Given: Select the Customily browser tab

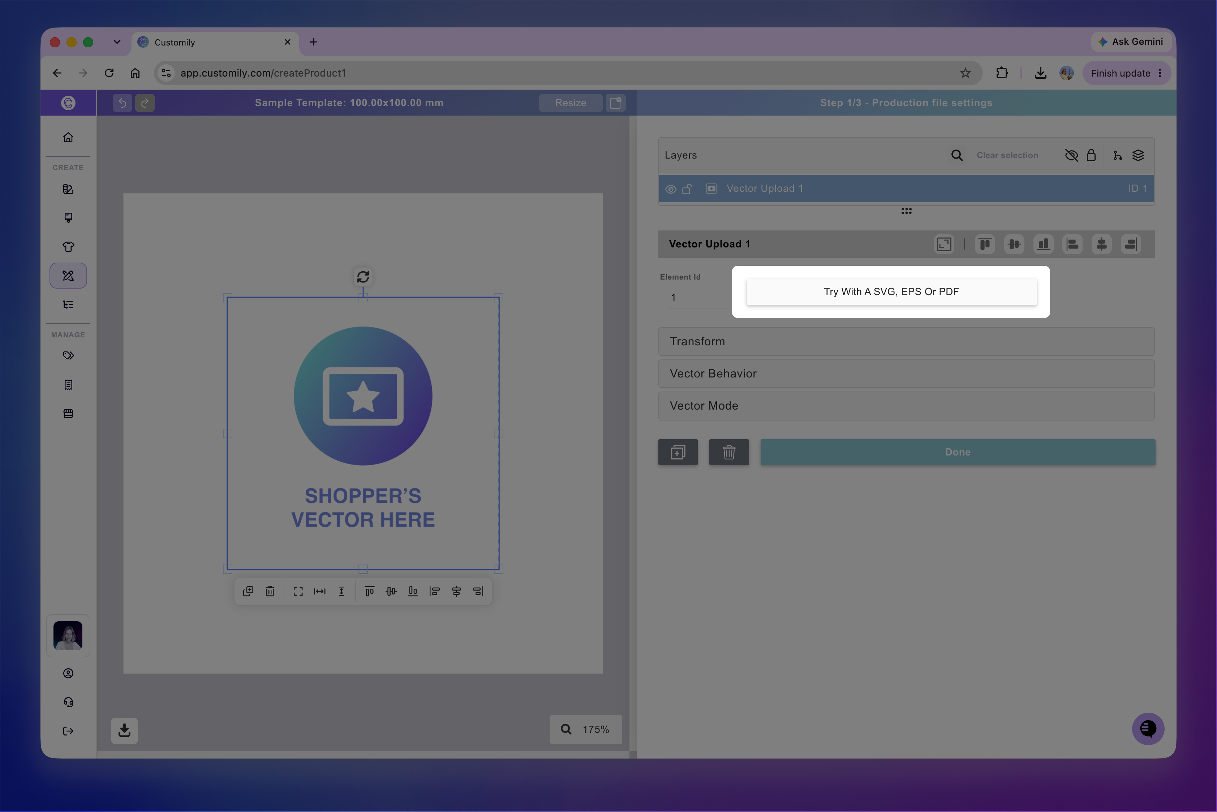Looking at the screenshot, I should point(215,43).
